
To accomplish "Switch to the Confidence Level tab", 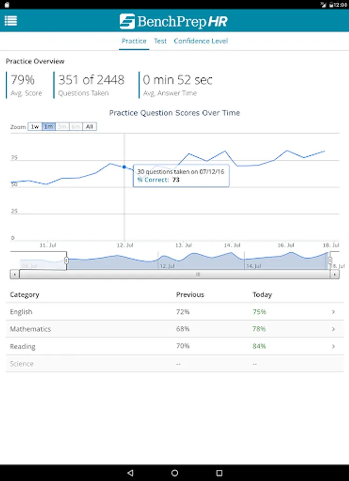I will coord(201,41).
